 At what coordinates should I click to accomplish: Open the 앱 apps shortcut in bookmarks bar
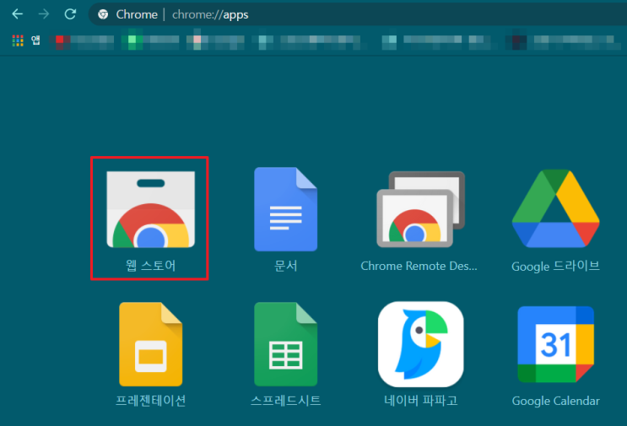26,40
